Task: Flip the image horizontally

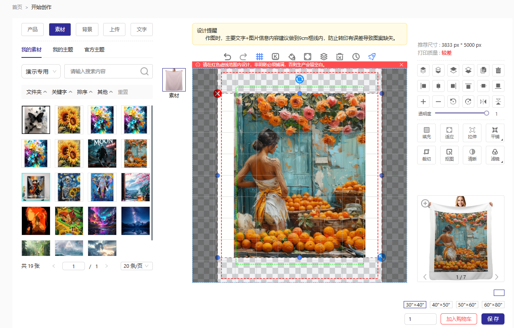Action: point(483,102)
